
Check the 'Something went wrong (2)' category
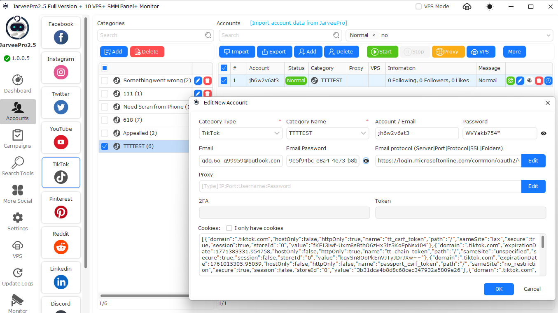105,81
